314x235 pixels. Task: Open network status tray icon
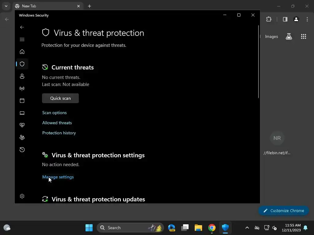pyautogui.click(x=266, y=228)
